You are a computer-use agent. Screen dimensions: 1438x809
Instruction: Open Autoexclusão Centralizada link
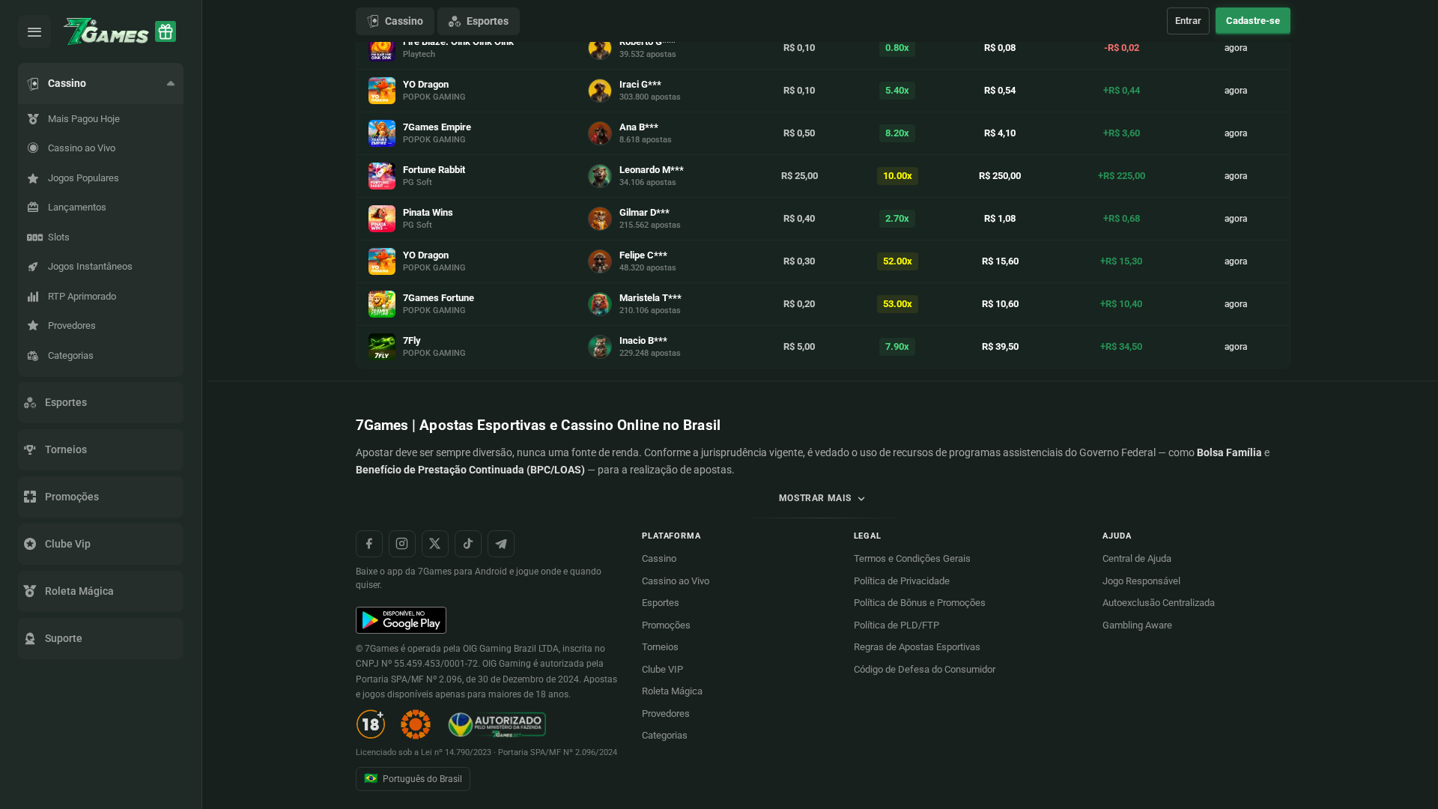[1159, 603]
